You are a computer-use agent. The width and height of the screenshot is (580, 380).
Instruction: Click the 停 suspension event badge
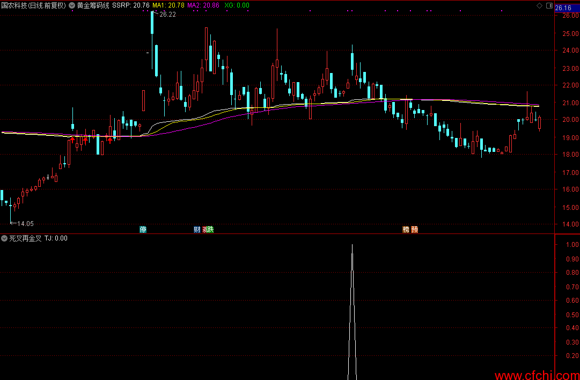point(143,229)
